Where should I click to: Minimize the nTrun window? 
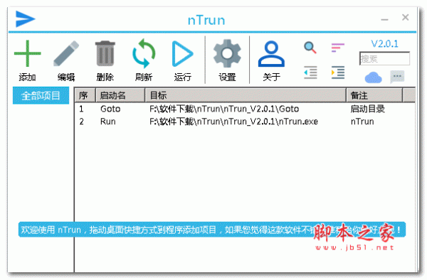click(x=384, y=19)
